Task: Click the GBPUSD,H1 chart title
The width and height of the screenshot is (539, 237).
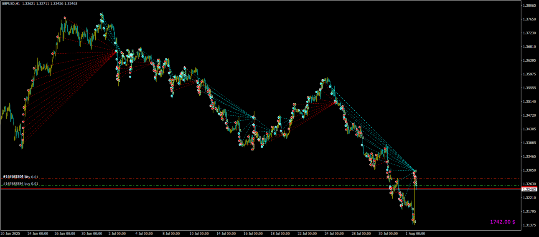Action: pos(11,3)
